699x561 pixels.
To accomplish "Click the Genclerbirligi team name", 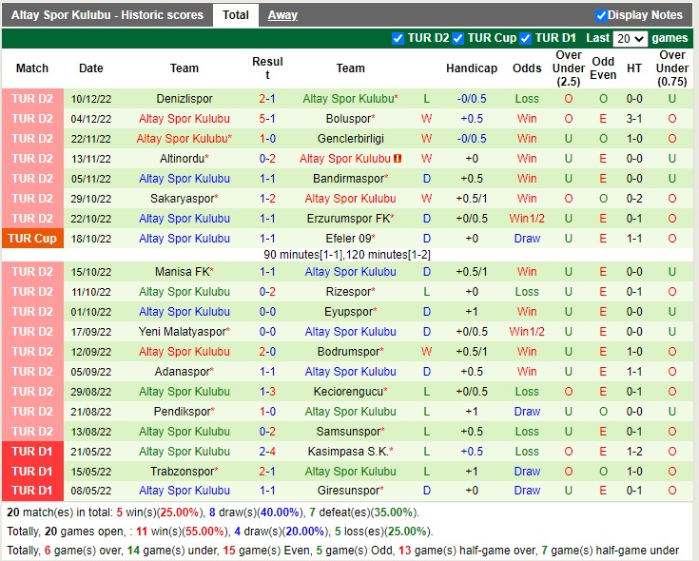I will coord(348,139).
